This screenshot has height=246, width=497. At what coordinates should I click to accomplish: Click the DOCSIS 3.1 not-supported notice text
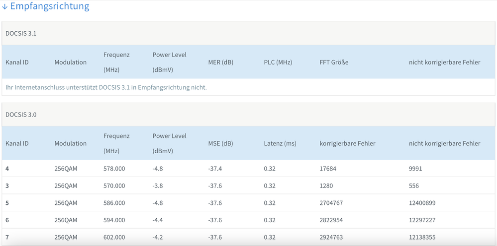click(x=106, y=87)
